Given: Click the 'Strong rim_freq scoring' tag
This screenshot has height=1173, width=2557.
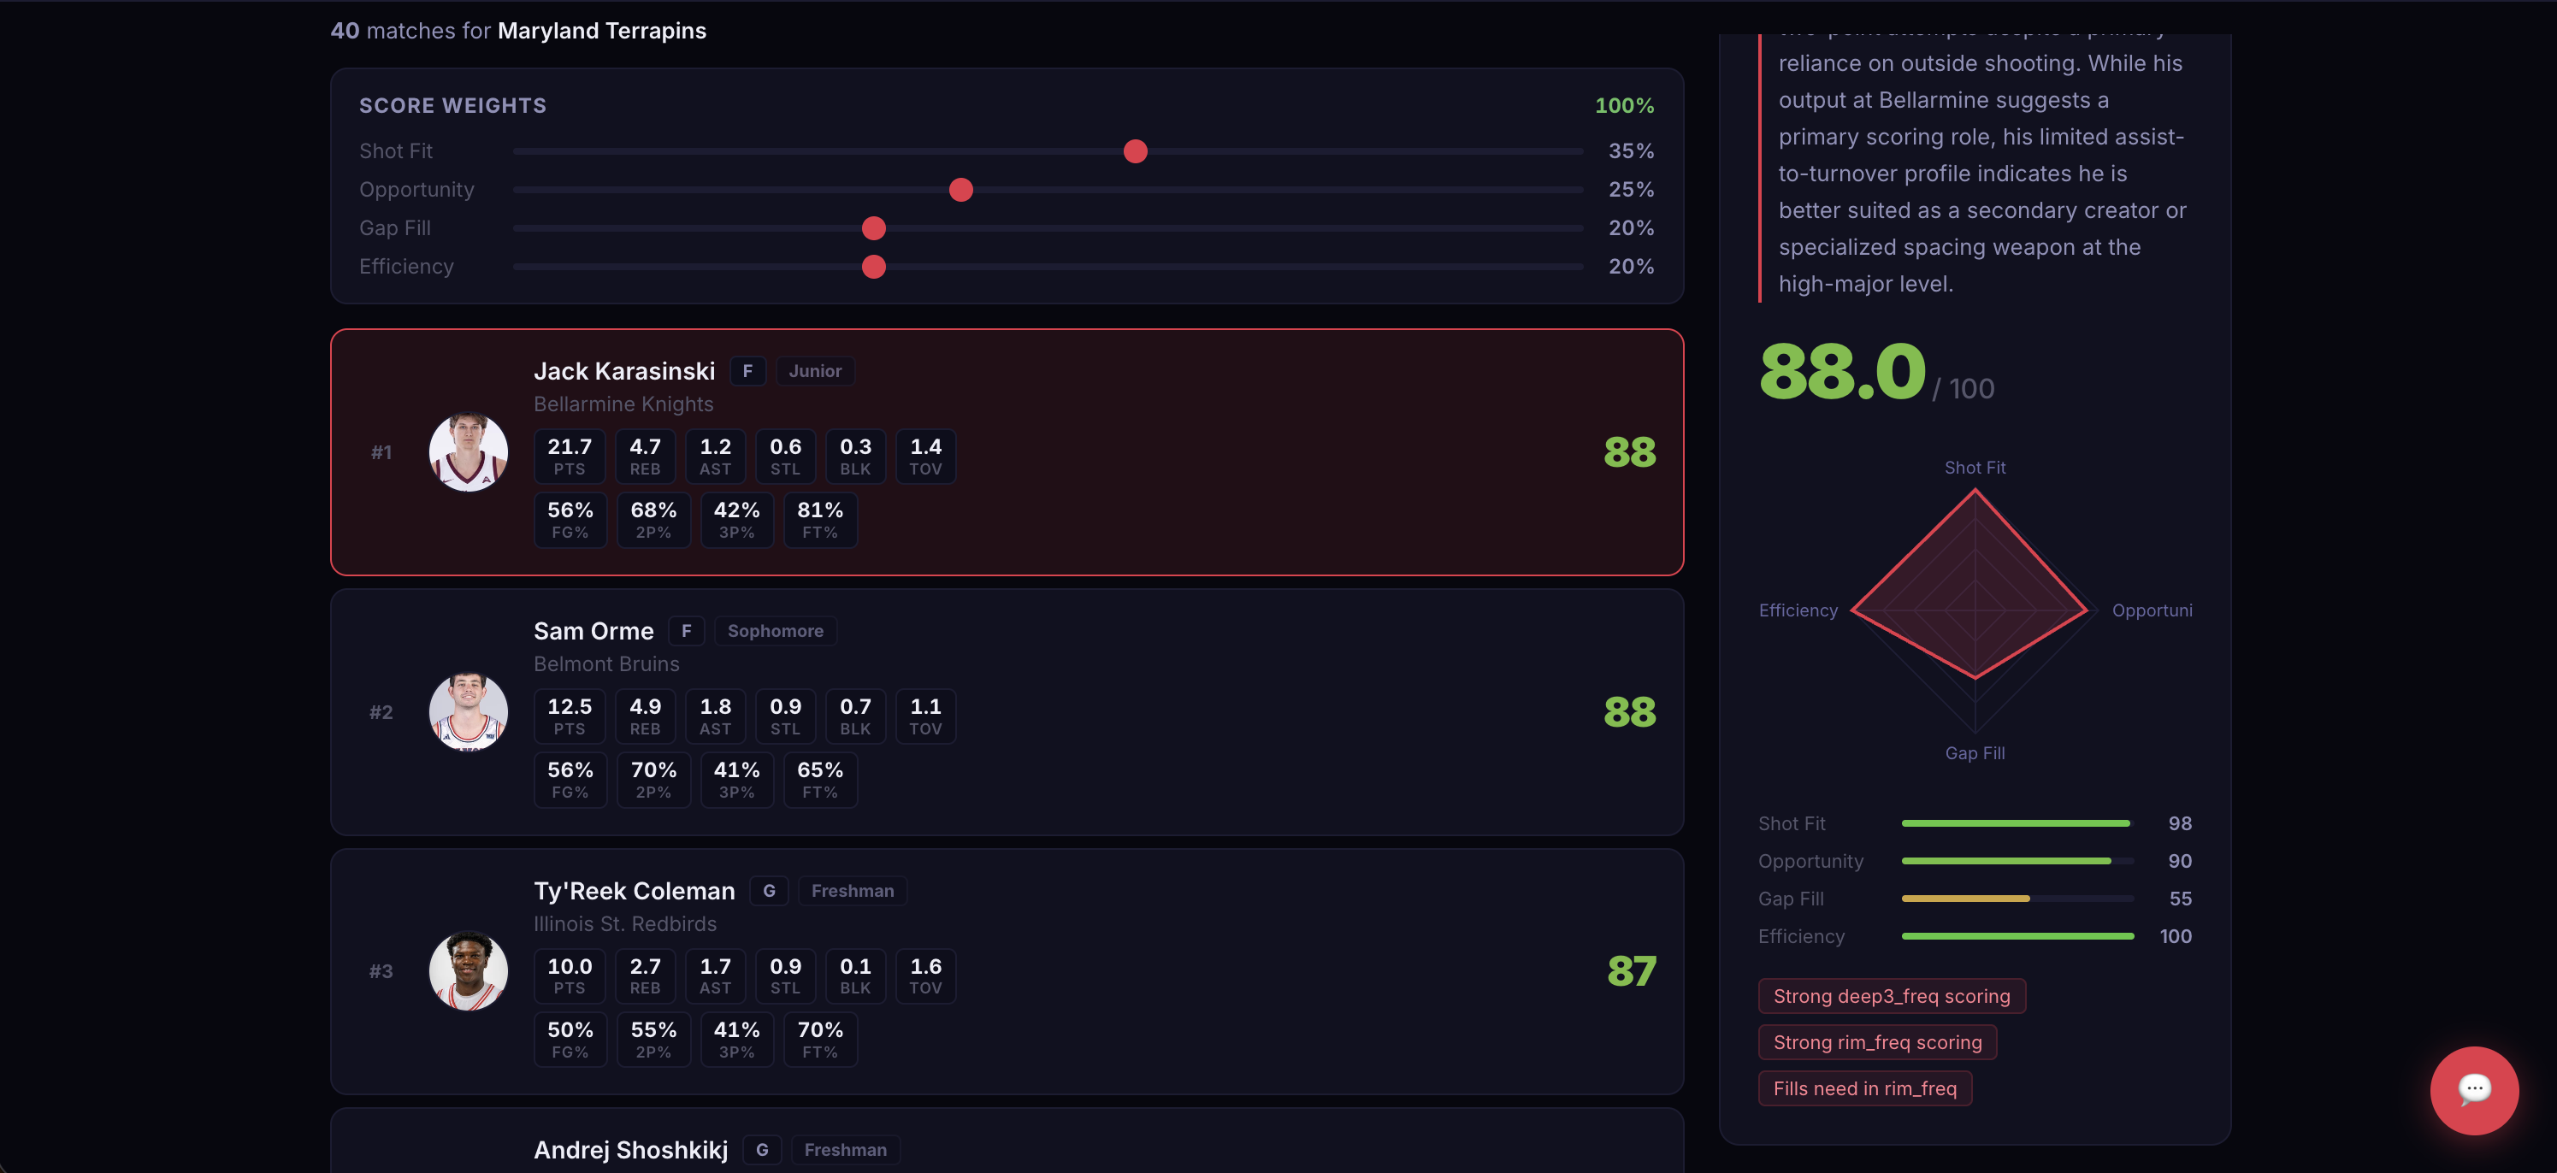Looking at the screenshot, I should pyautogui.click(x=1876, y=1042).
